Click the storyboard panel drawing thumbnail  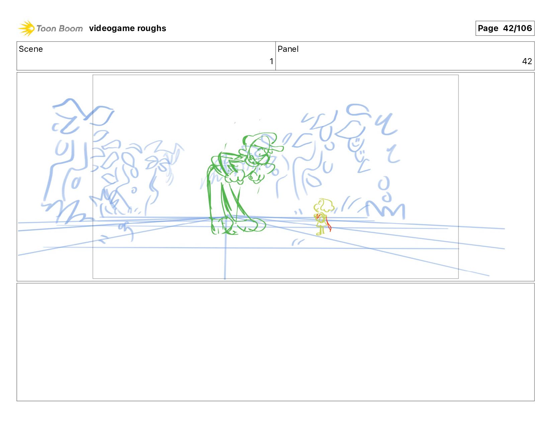(275, 177)
